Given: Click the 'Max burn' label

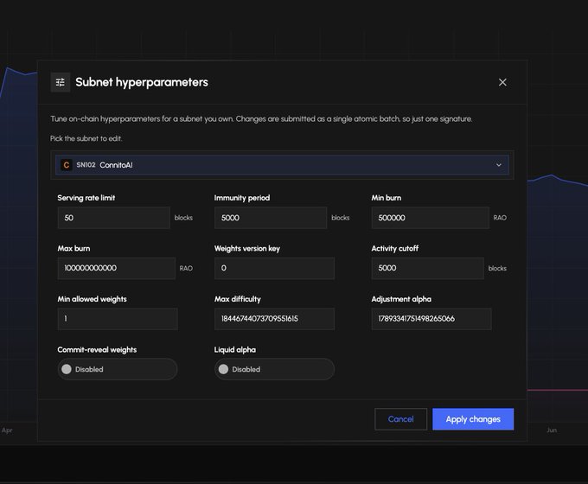Looking at the screenshot, I should (73, 248).
